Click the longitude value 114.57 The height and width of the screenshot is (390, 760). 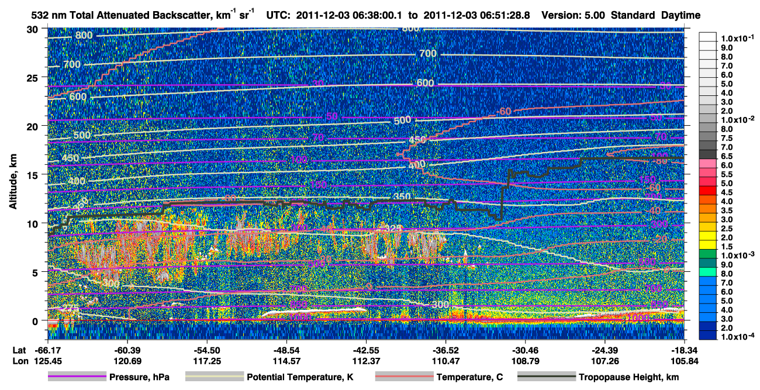286,360
